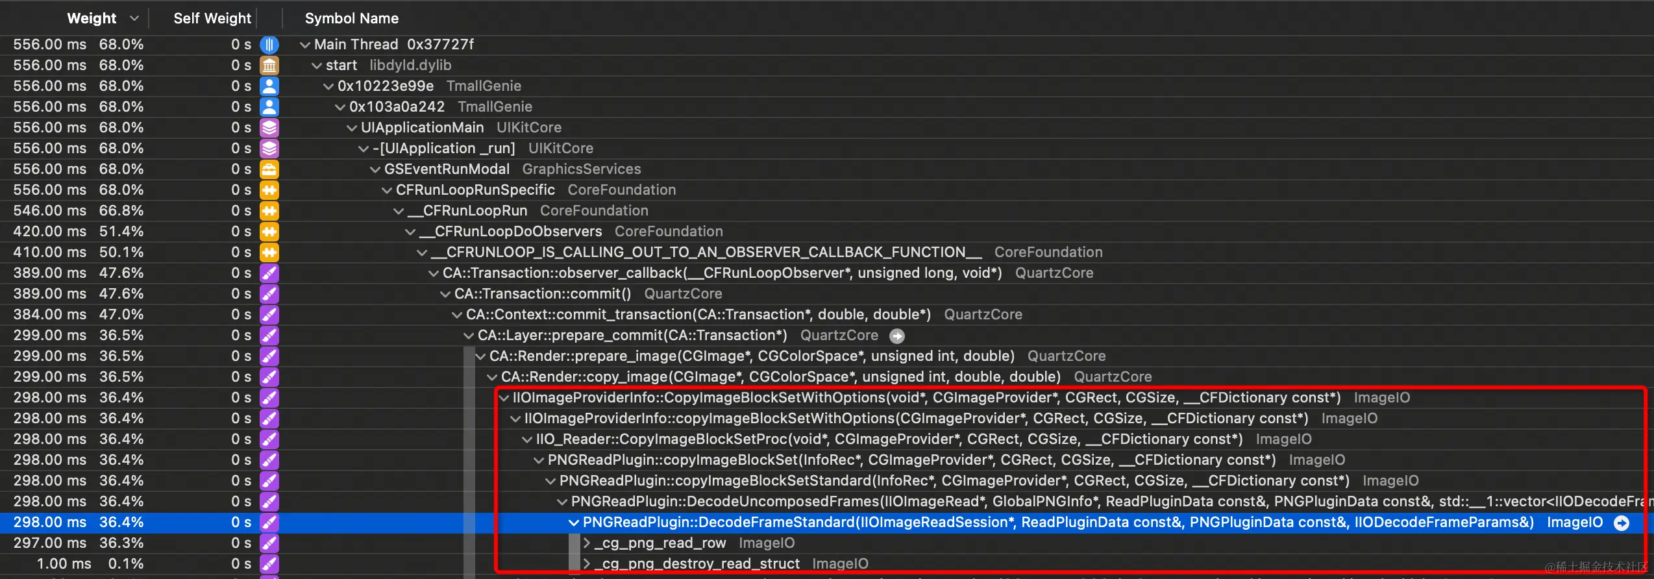Click the 420.00 ms weight value
The height and width of the screenshot is (579, 1654).
(x=49, y=232)
